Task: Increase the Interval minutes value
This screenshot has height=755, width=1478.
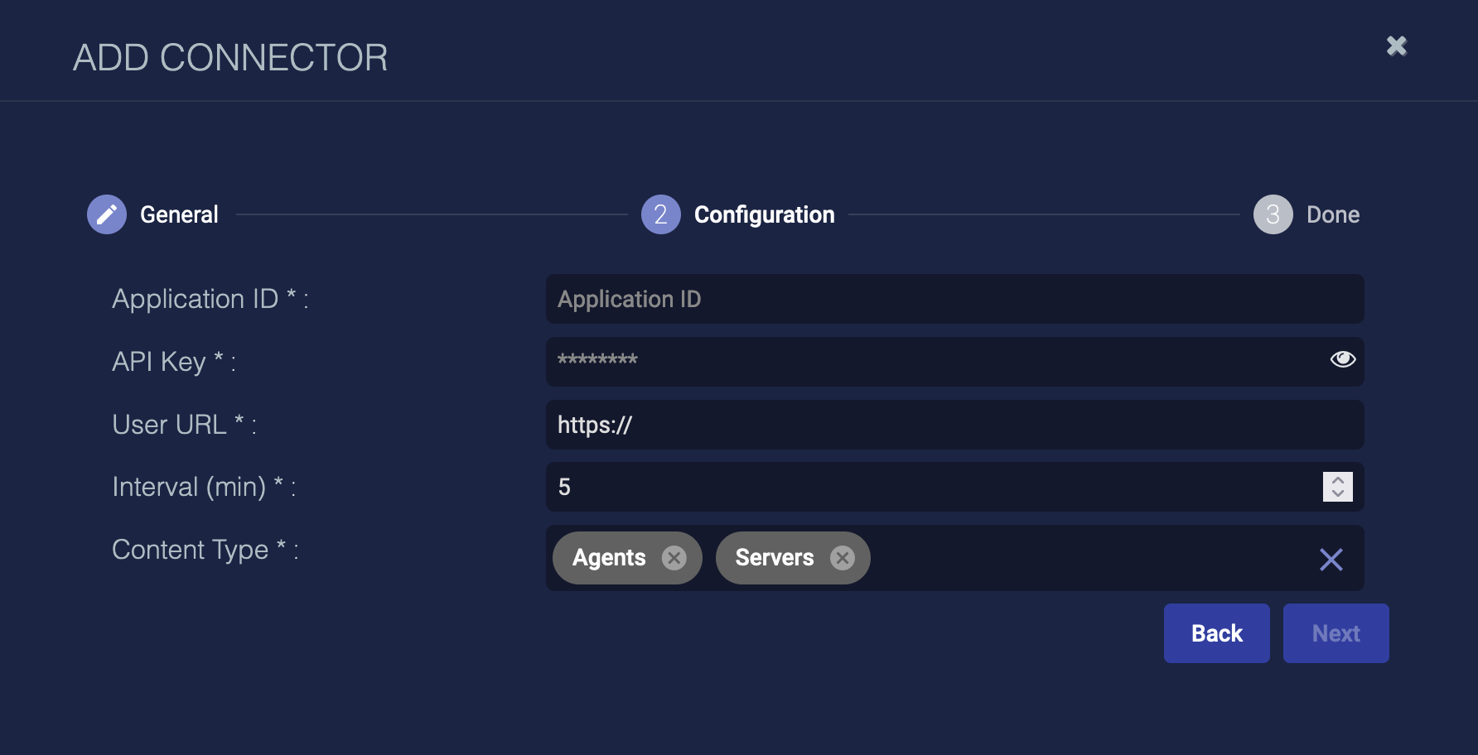Action: pyautogui.click(x=1338, y=480)
